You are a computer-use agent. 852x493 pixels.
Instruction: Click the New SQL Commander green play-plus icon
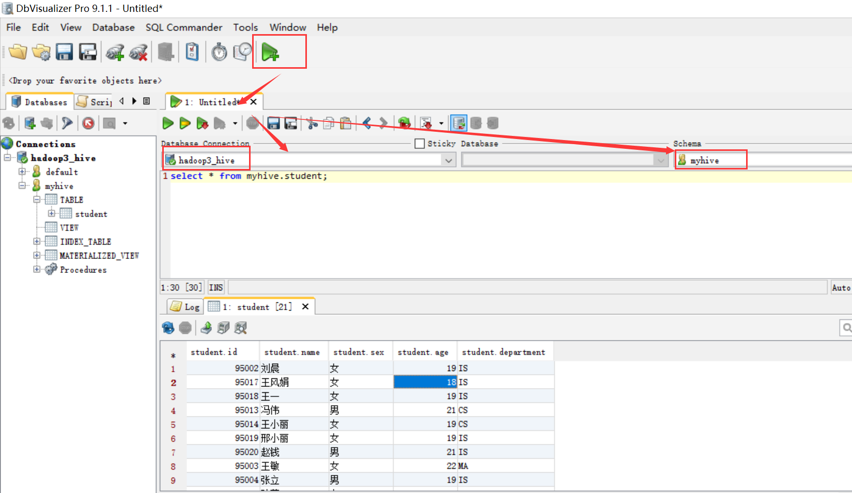pyautogui.click(x=270, y=52)
